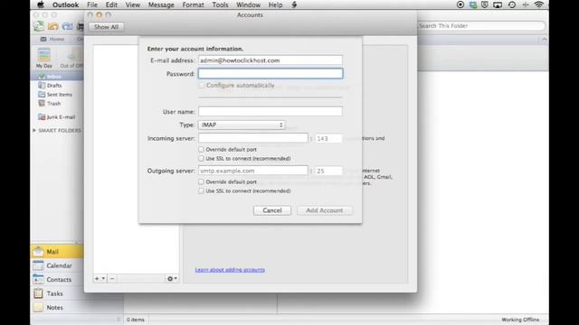
Task: Open the Edit menu
Action: click(x=111, y=5)
